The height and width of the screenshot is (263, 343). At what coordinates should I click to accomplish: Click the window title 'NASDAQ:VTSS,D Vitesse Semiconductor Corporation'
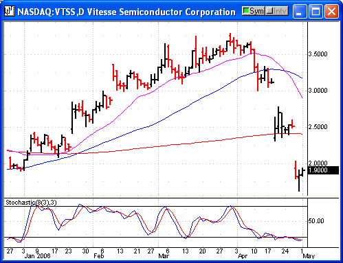126,12
